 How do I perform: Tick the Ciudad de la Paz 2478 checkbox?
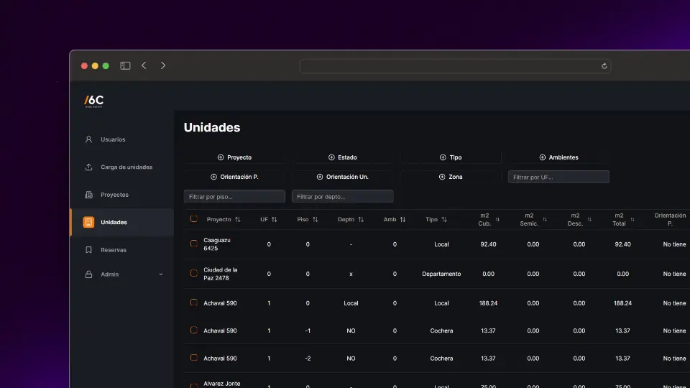pyautogui.click(x=194, y=274)
